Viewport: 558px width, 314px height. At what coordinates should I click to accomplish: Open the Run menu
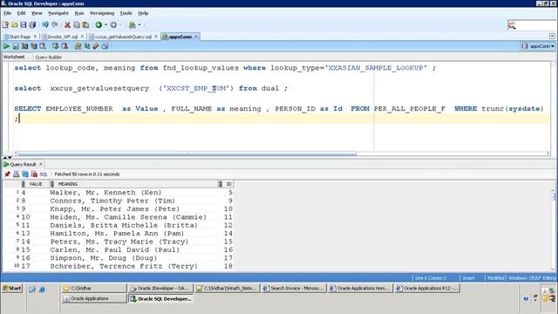(79, 13)
